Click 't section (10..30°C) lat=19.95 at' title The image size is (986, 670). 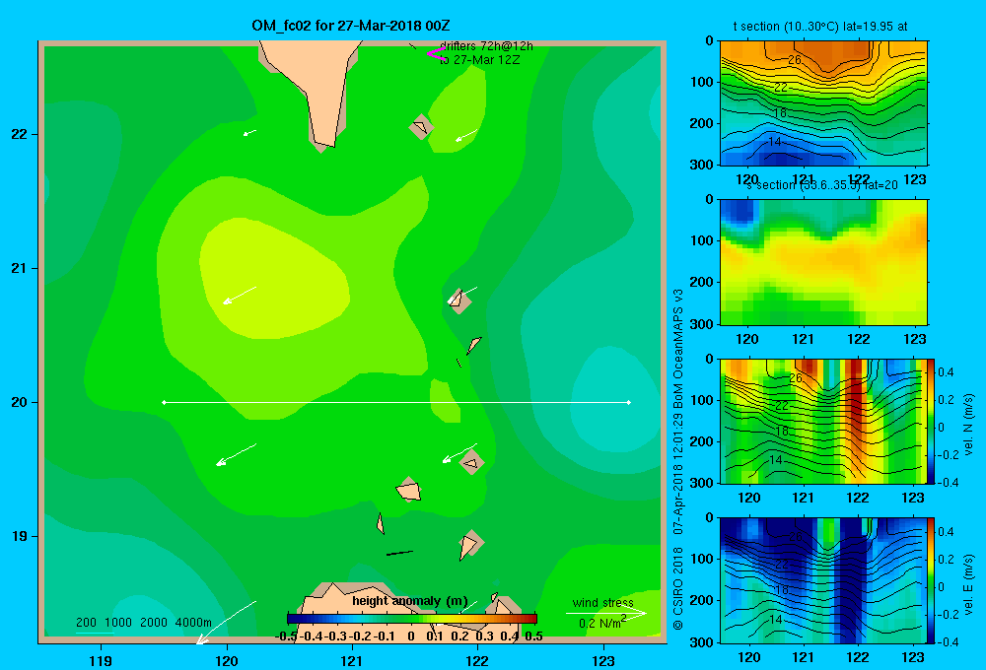(x=820, y=27)
